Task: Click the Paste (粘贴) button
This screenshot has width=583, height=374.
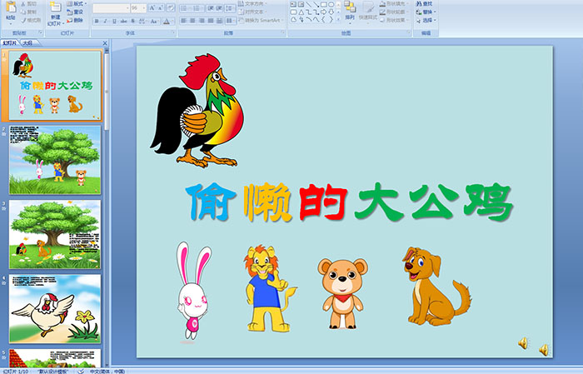Action: point(11,11)
